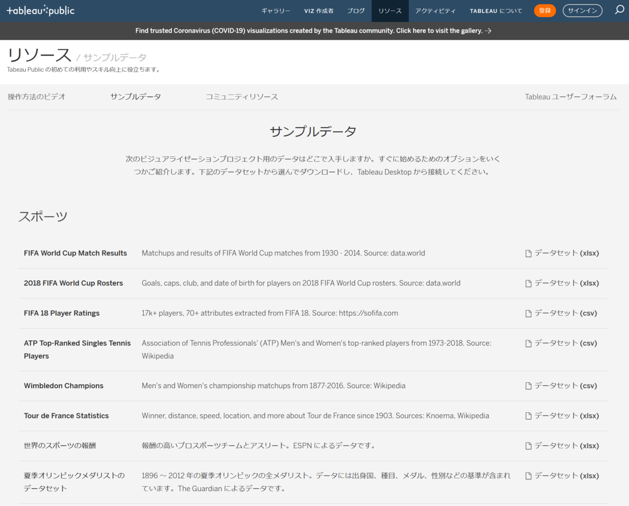The height and width of the screenshot is (506, 629).
Task: Click file icon for Tour de France Statistics
Action: pyautogui.click(x=528, y=416)
